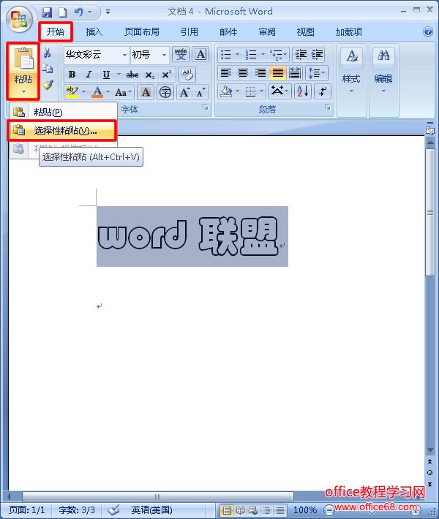This screenshot has width=439, height=519.
Task: Apply distributed alignment
Action: pyautogui.click(x=295, y=73)
